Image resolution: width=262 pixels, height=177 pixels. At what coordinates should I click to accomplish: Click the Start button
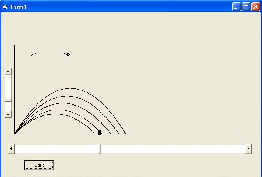pos(39,165)
